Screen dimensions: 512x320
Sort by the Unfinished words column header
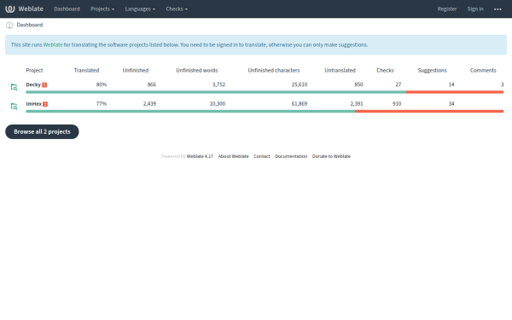pos(197,70)
